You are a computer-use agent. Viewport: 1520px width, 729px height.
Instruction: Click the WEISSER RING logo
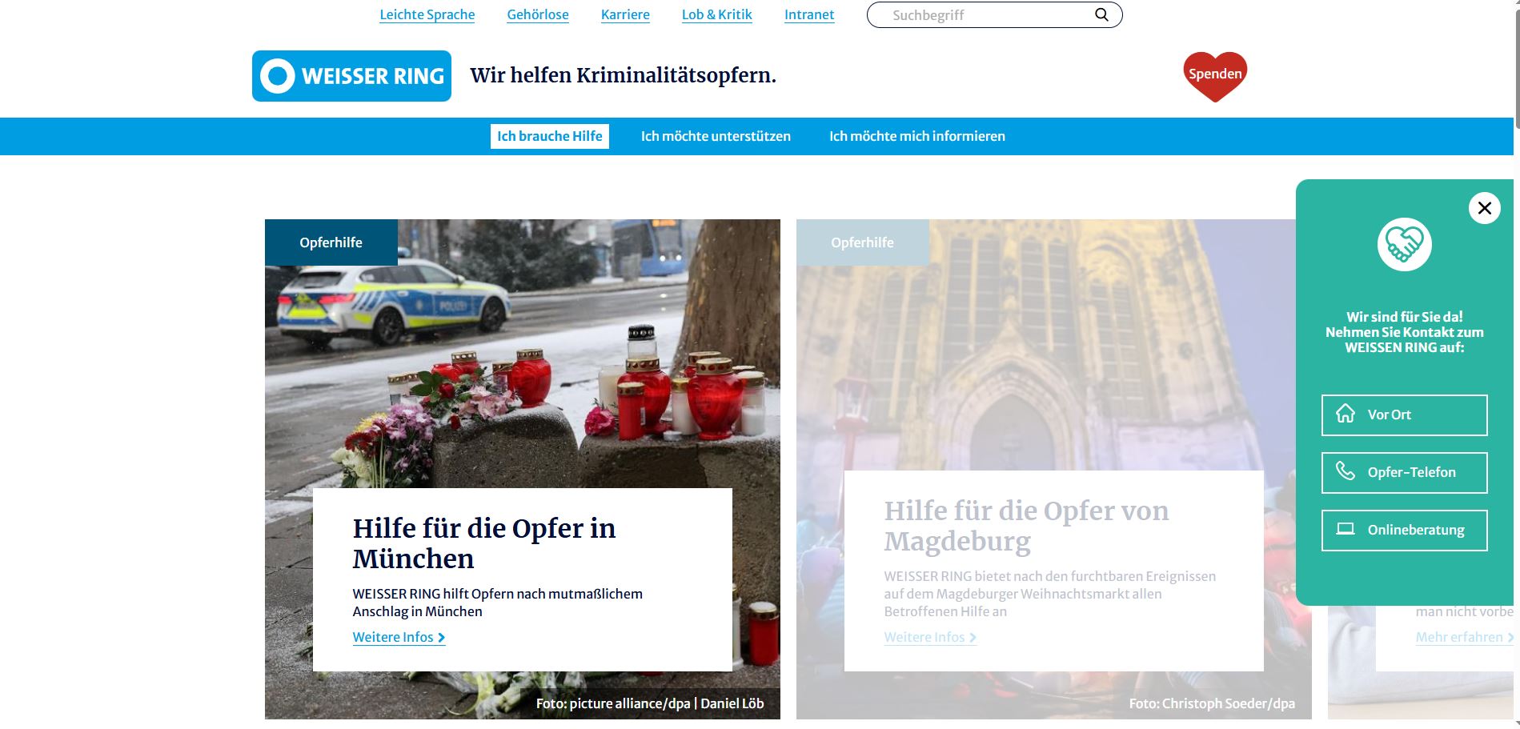(351, 76)
